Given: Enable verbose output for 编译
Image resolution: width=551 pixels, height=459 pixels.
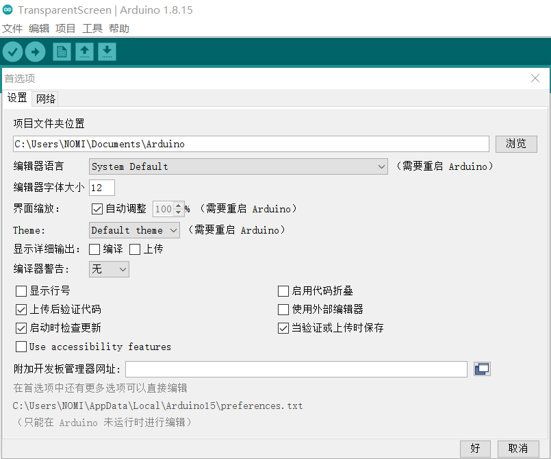Looking at the screenshot, I should click(x=94, y=249).
